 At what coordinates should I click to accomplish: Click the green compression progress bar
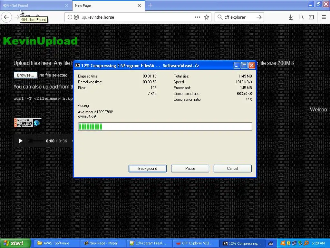(x=165, y=127)
